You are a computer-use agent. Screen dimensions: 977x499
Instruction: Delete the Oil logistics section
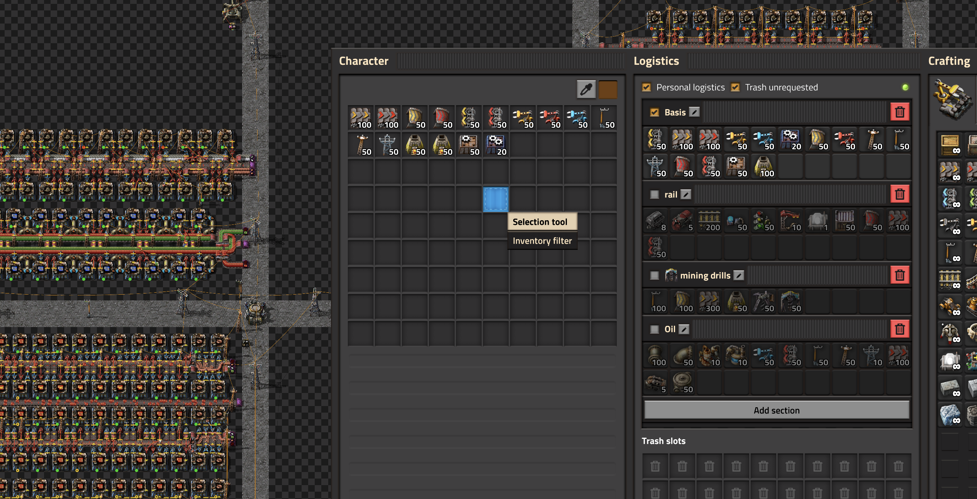pos(900,329)
